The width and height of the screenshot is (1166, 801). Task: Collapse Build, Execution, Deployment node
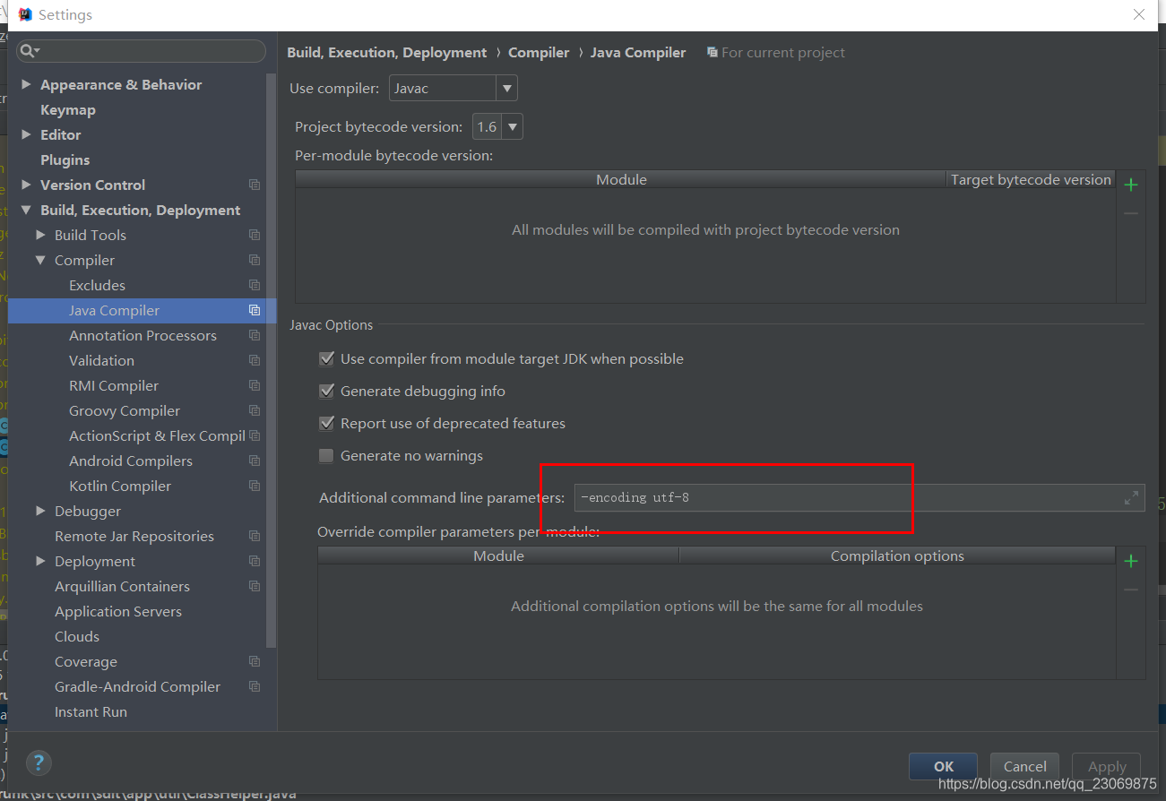[26, 210]
